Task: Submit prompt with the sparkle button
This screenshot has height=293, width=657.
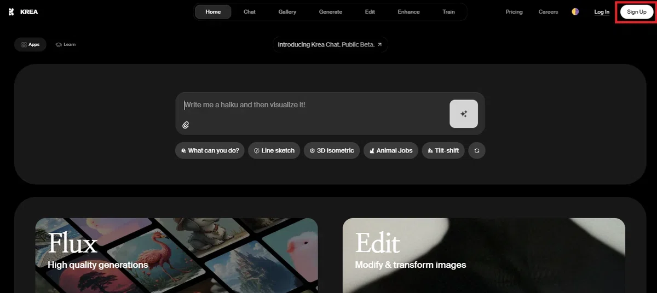Action: click(464, 114)
